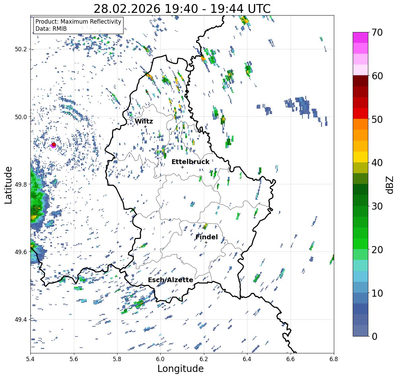This screenshot has height=377, width=398.
Task: Click the yellow colorbar swatch above the 40 tick
Action: coord(360,157)
